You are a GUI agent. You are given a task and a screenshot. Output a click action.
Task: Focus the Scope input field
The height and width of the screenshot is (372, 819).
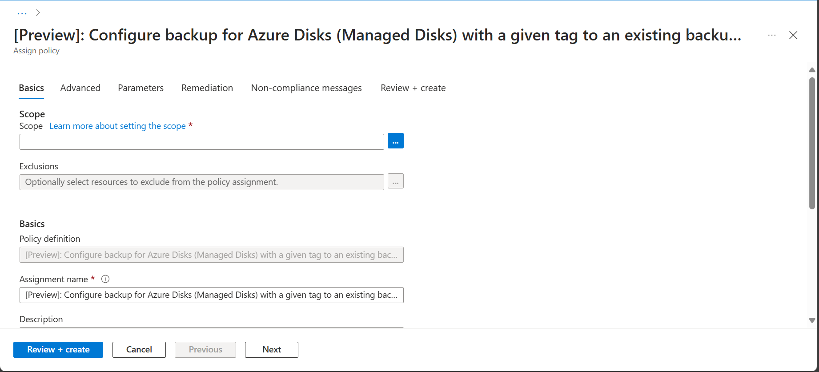202,142
